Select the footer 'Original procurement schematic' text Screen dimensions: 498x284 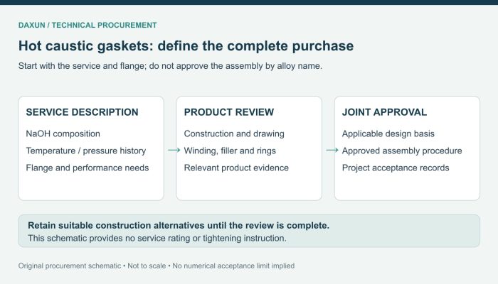(x=157, y=266)
